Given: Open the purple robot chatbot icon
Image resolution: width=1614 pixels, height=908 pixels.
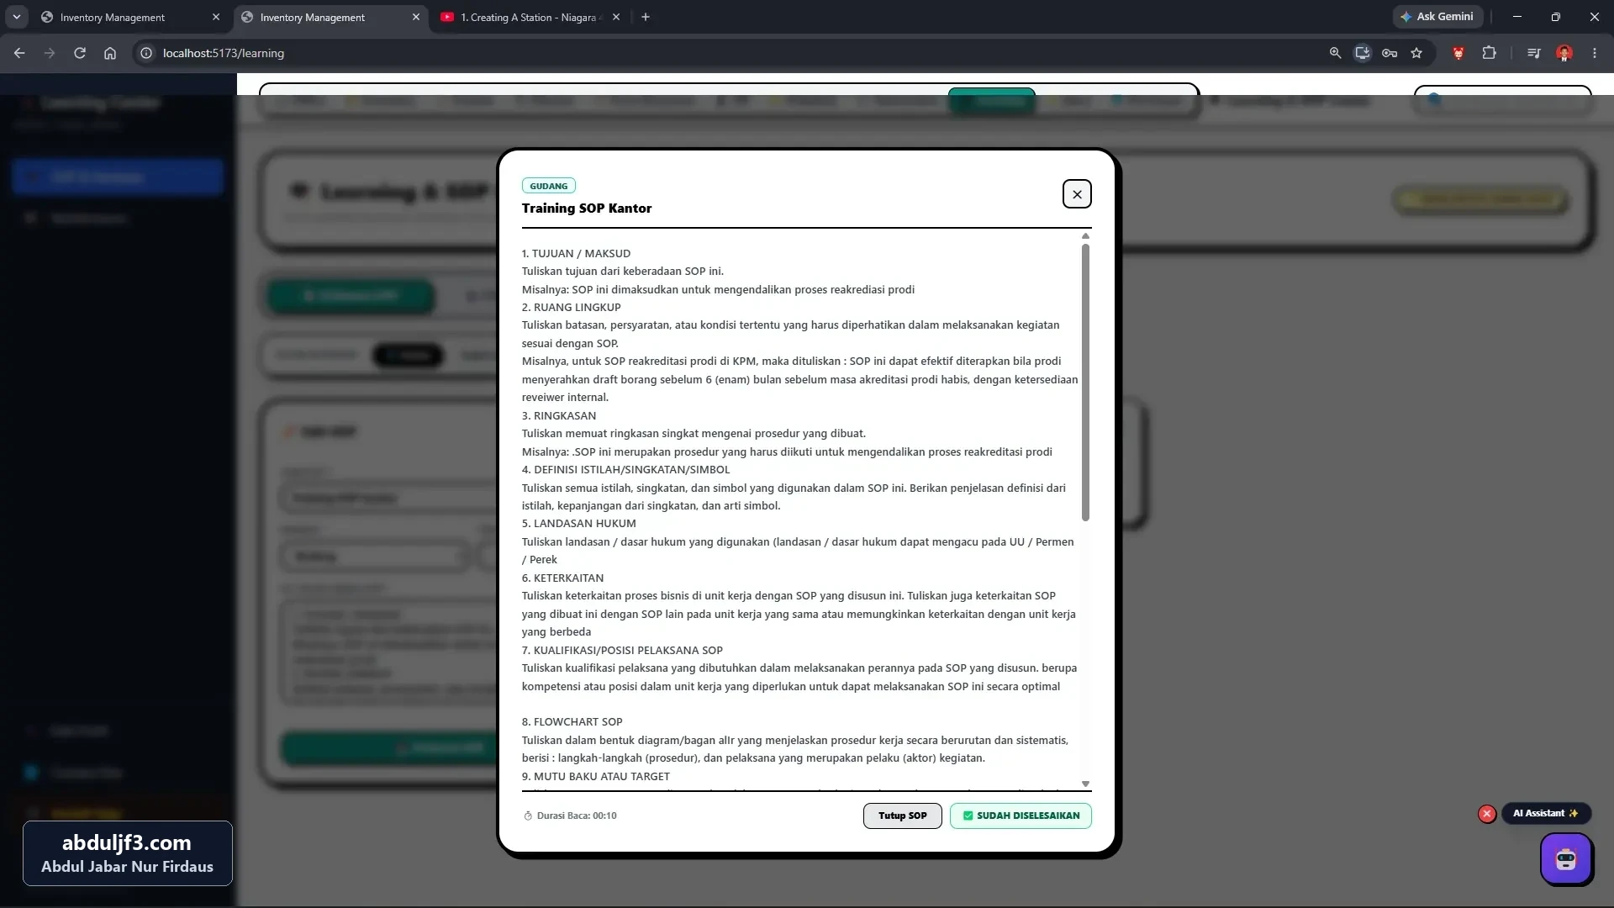Looking at the screenshot, I should (x=1565, y=859).
